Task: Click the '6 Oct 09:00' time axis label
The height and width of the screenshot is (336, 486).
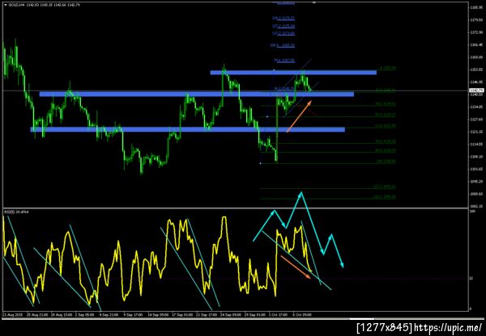Action: click(x=302, y=314)
